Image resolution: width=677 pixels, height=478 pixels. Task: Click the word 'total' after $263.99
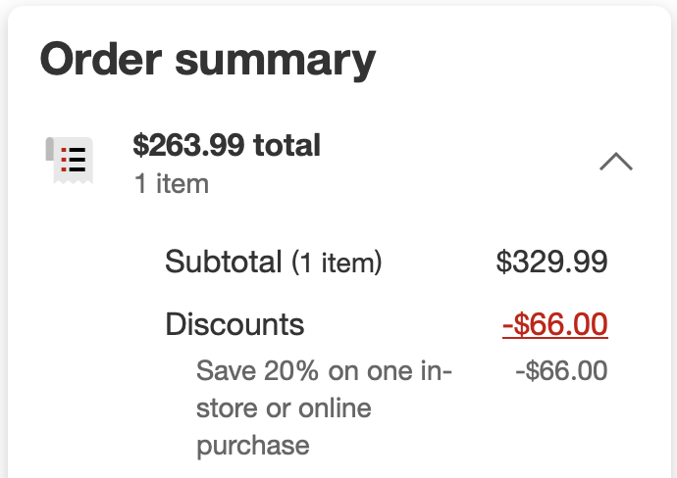click(x=287, y=145)
